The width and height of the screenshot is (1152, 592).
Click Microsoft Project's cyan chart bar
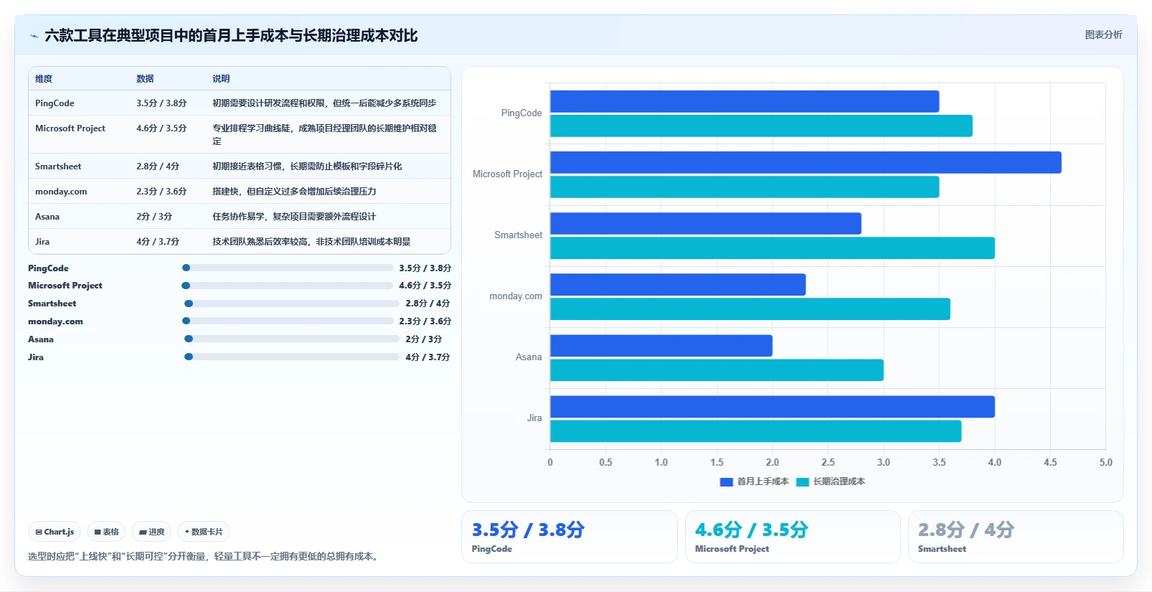745,187
